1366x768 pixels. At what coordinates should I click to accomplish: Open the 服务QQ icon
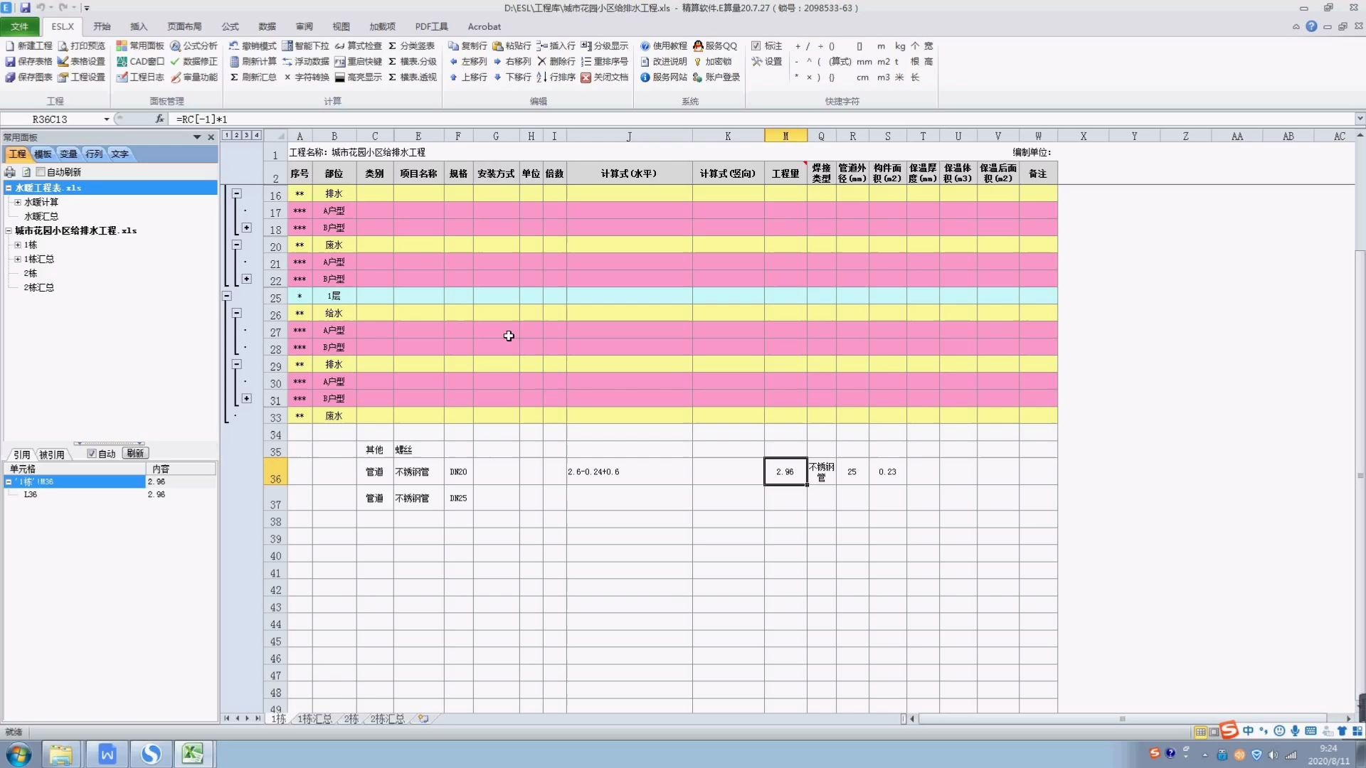(x=698, y=46)
